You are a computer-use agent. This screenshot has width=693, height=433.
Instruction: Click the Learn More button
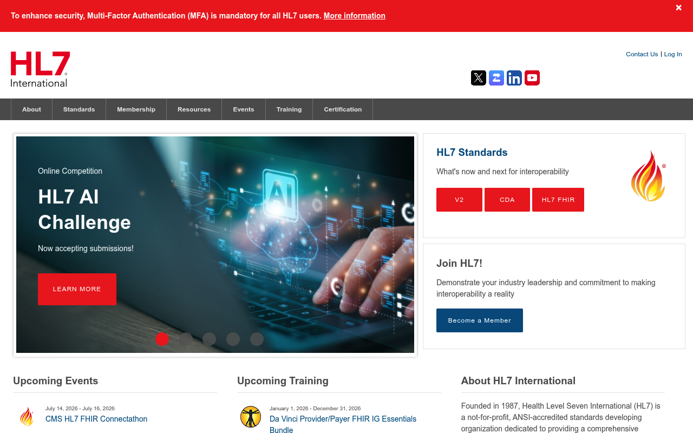[x=77, y=289]
